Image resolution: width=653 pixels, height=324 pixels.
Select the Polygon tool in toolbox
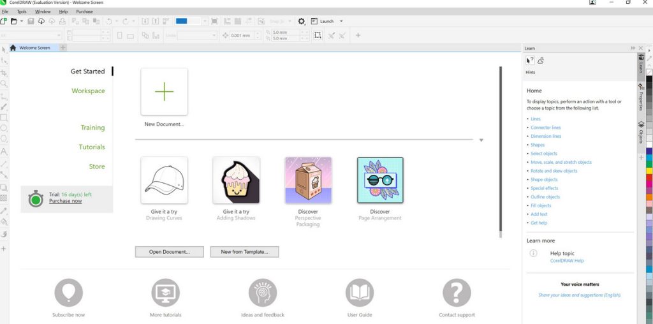coord(4,138)
